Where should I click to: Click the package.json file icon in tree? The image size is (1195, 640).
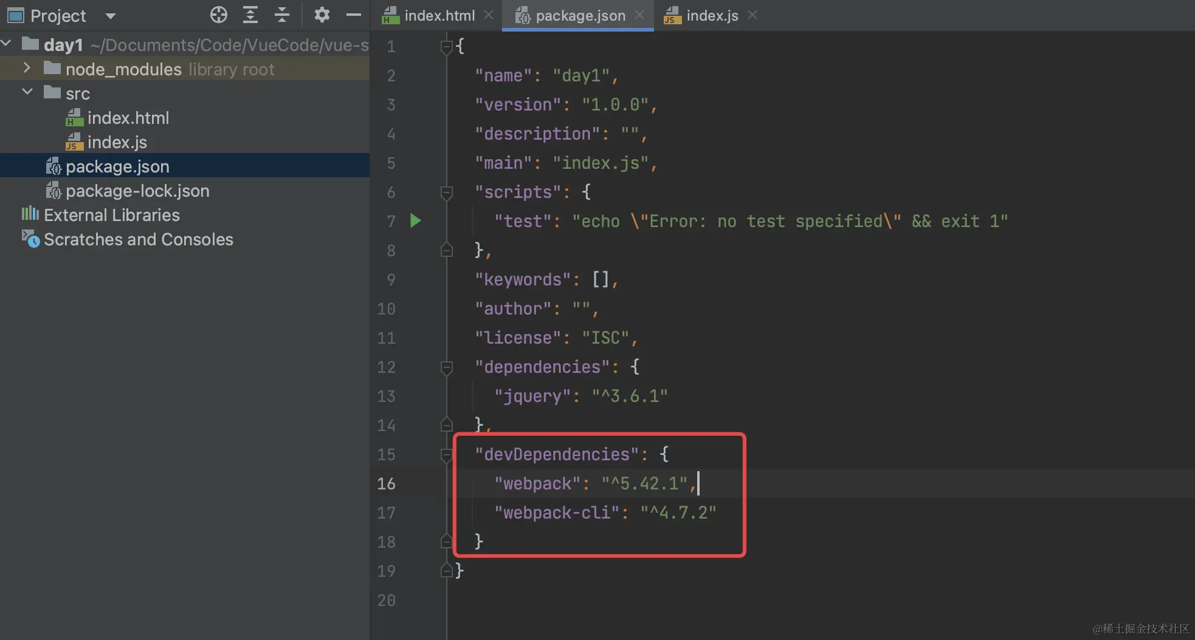pos(53,166)
